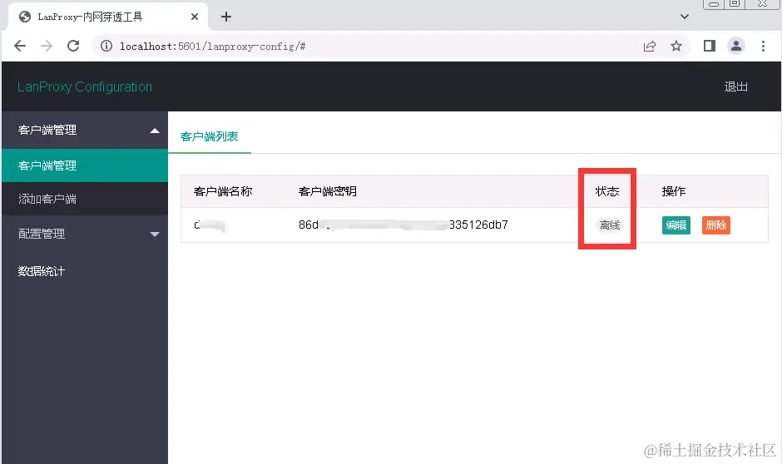Click the 客户端密钥 column header
Image resolution: width=782 pixels, height=464 pixels.
tap(328, 191)
